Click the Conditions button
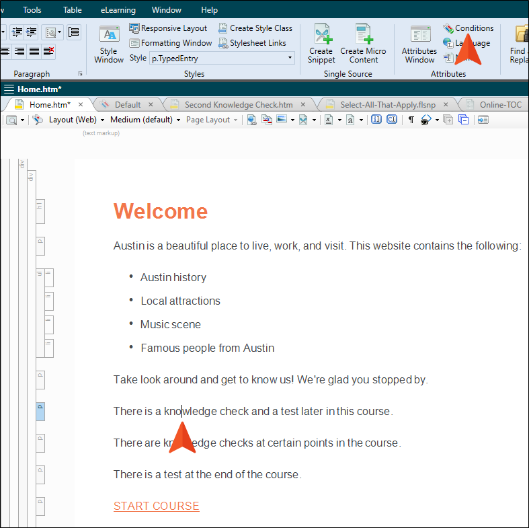529x528 pixels. 469,28
